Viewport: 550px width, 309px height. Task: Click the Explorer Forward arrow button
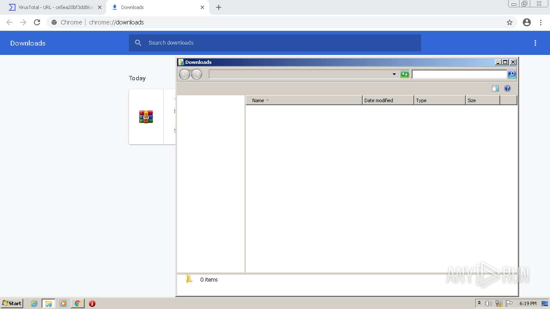click(x=196, y=74)
